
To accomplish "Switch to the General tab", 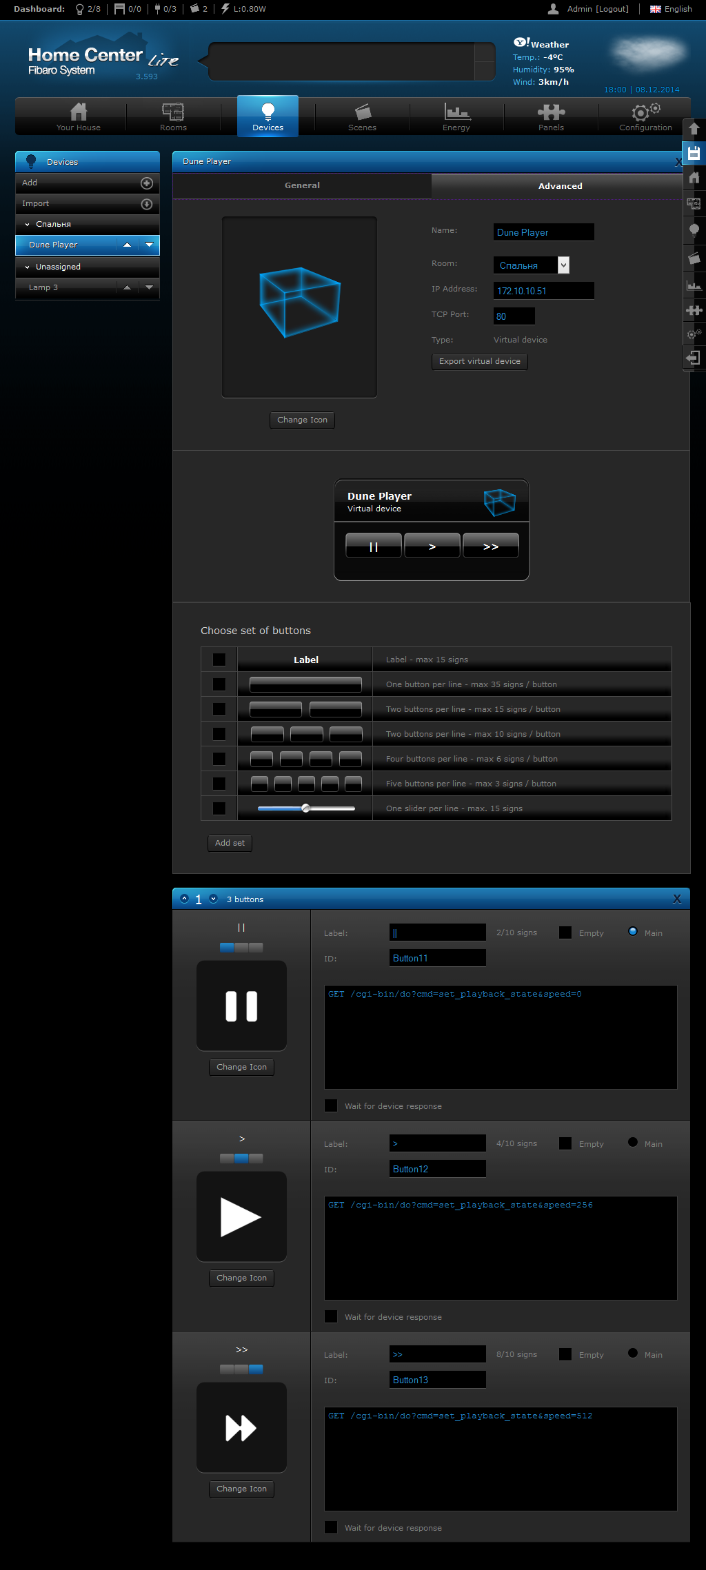I will coord(302,185).
